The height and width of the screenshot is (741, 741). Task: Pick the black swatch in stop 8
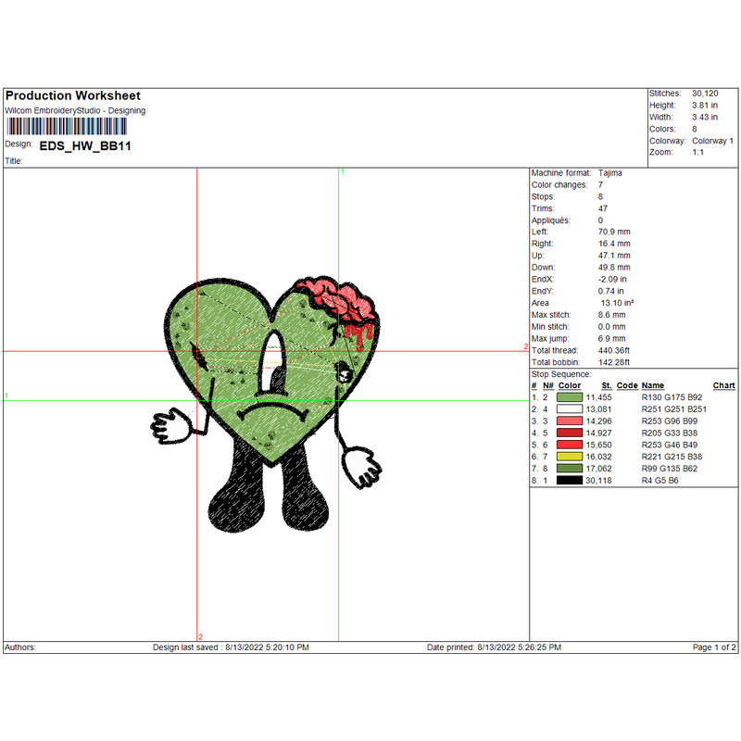(570, 481)
